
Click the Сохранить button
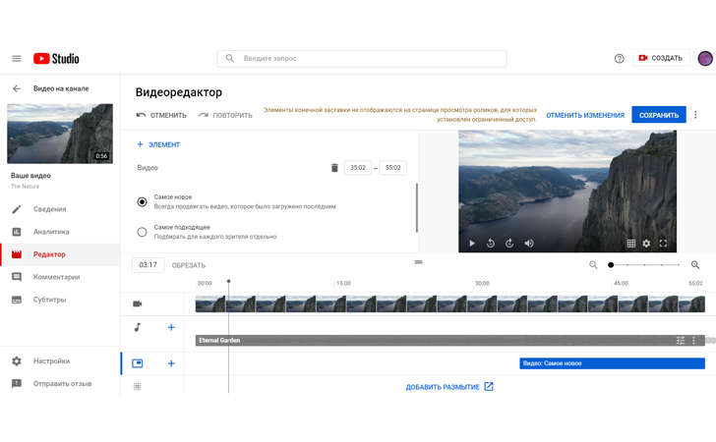[658, 115]
